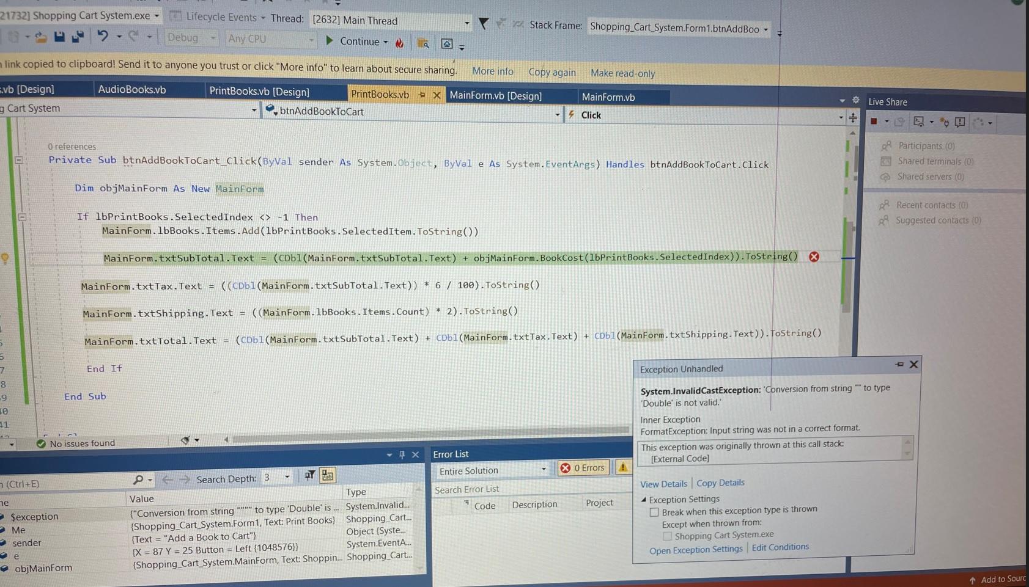Click the Find in Files icon

(422, 43)
